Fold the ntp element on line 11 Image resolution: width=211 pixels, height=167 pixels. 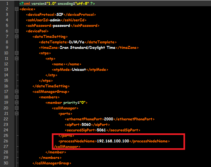16,59
